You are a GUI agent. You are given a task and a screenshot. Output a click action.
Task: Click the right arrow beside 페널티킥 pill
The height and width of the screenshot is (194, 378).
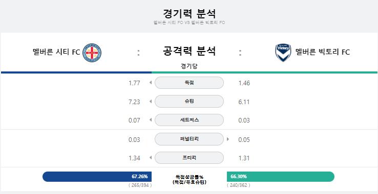point(228,139)
